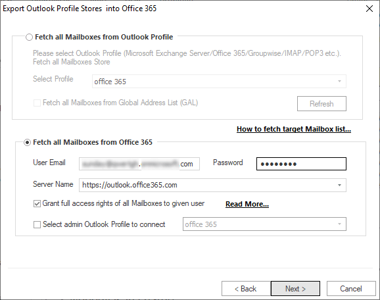The height and width of the screenshot is (300, 380).
Task: Open the Read More link
Action: tap(247, 204)
